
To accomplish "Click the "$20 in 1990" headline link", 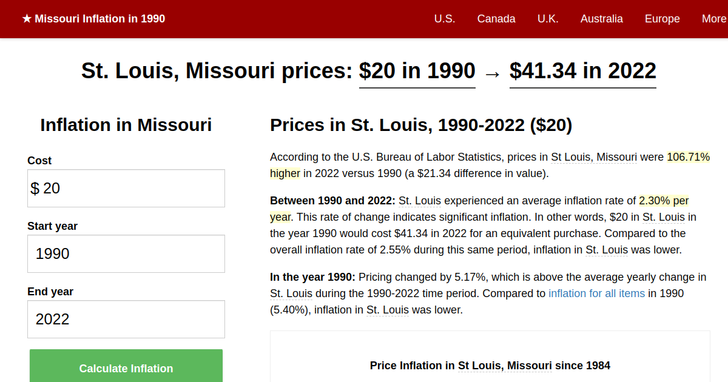I will (417, 71).
